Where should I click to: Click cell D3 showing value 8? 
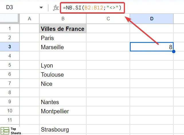(152, 47)
